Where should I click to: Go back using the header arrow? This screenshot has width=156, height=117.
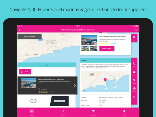click(19, 30)
